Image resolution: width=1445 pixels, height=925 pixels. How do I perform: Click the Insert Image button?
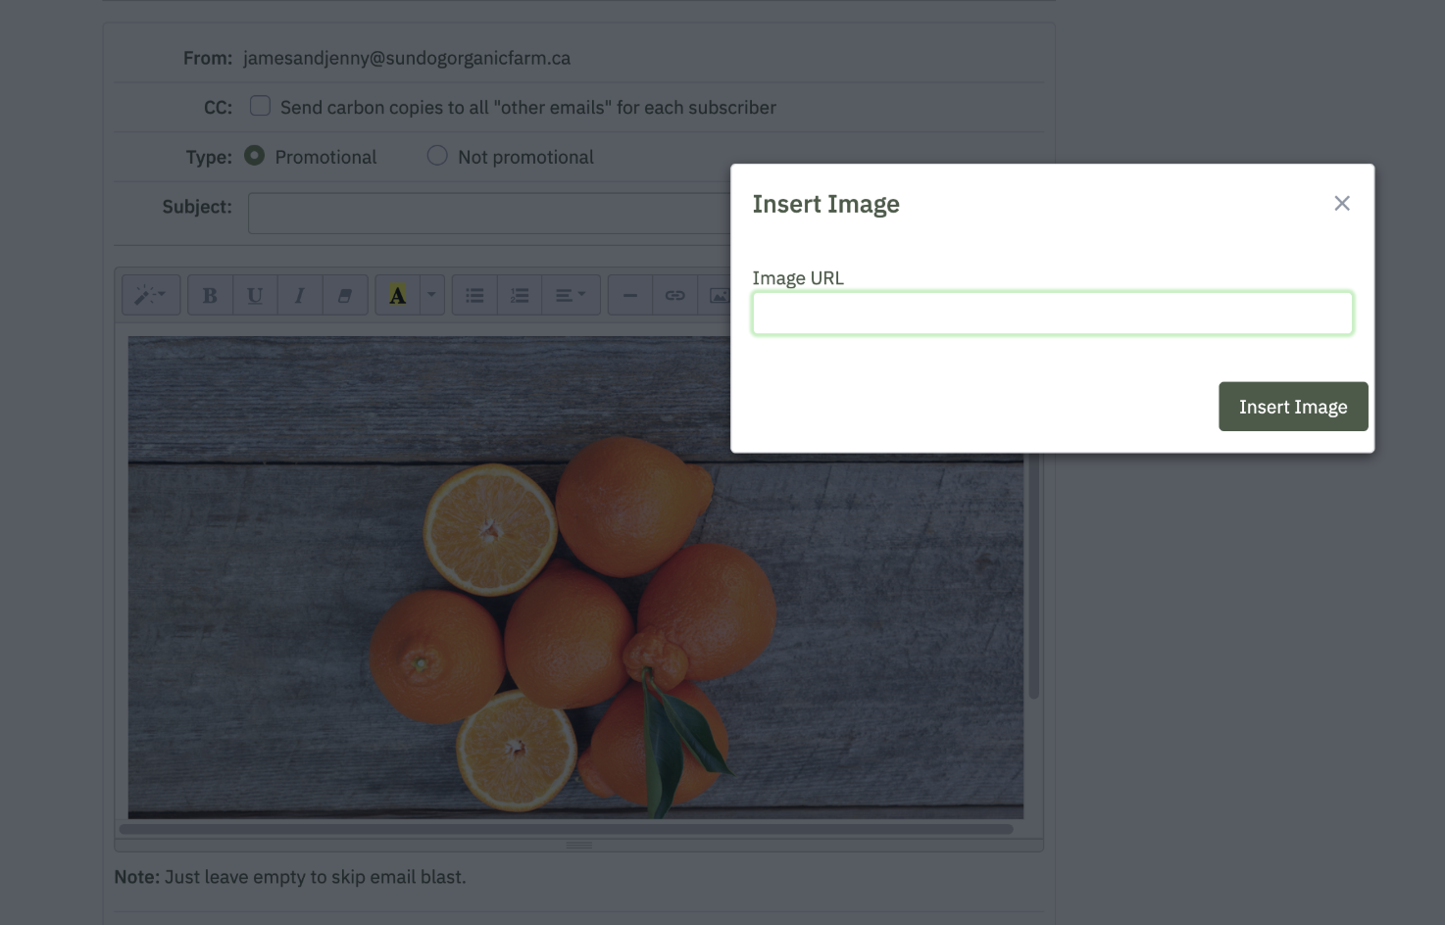pyautogui.click(x=1293, y=407)
